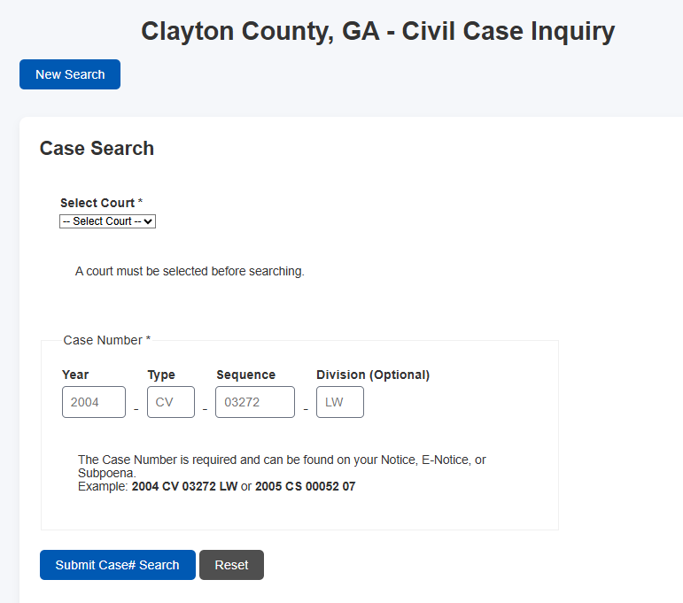Select the Sequence number input box

click(255, 402)
